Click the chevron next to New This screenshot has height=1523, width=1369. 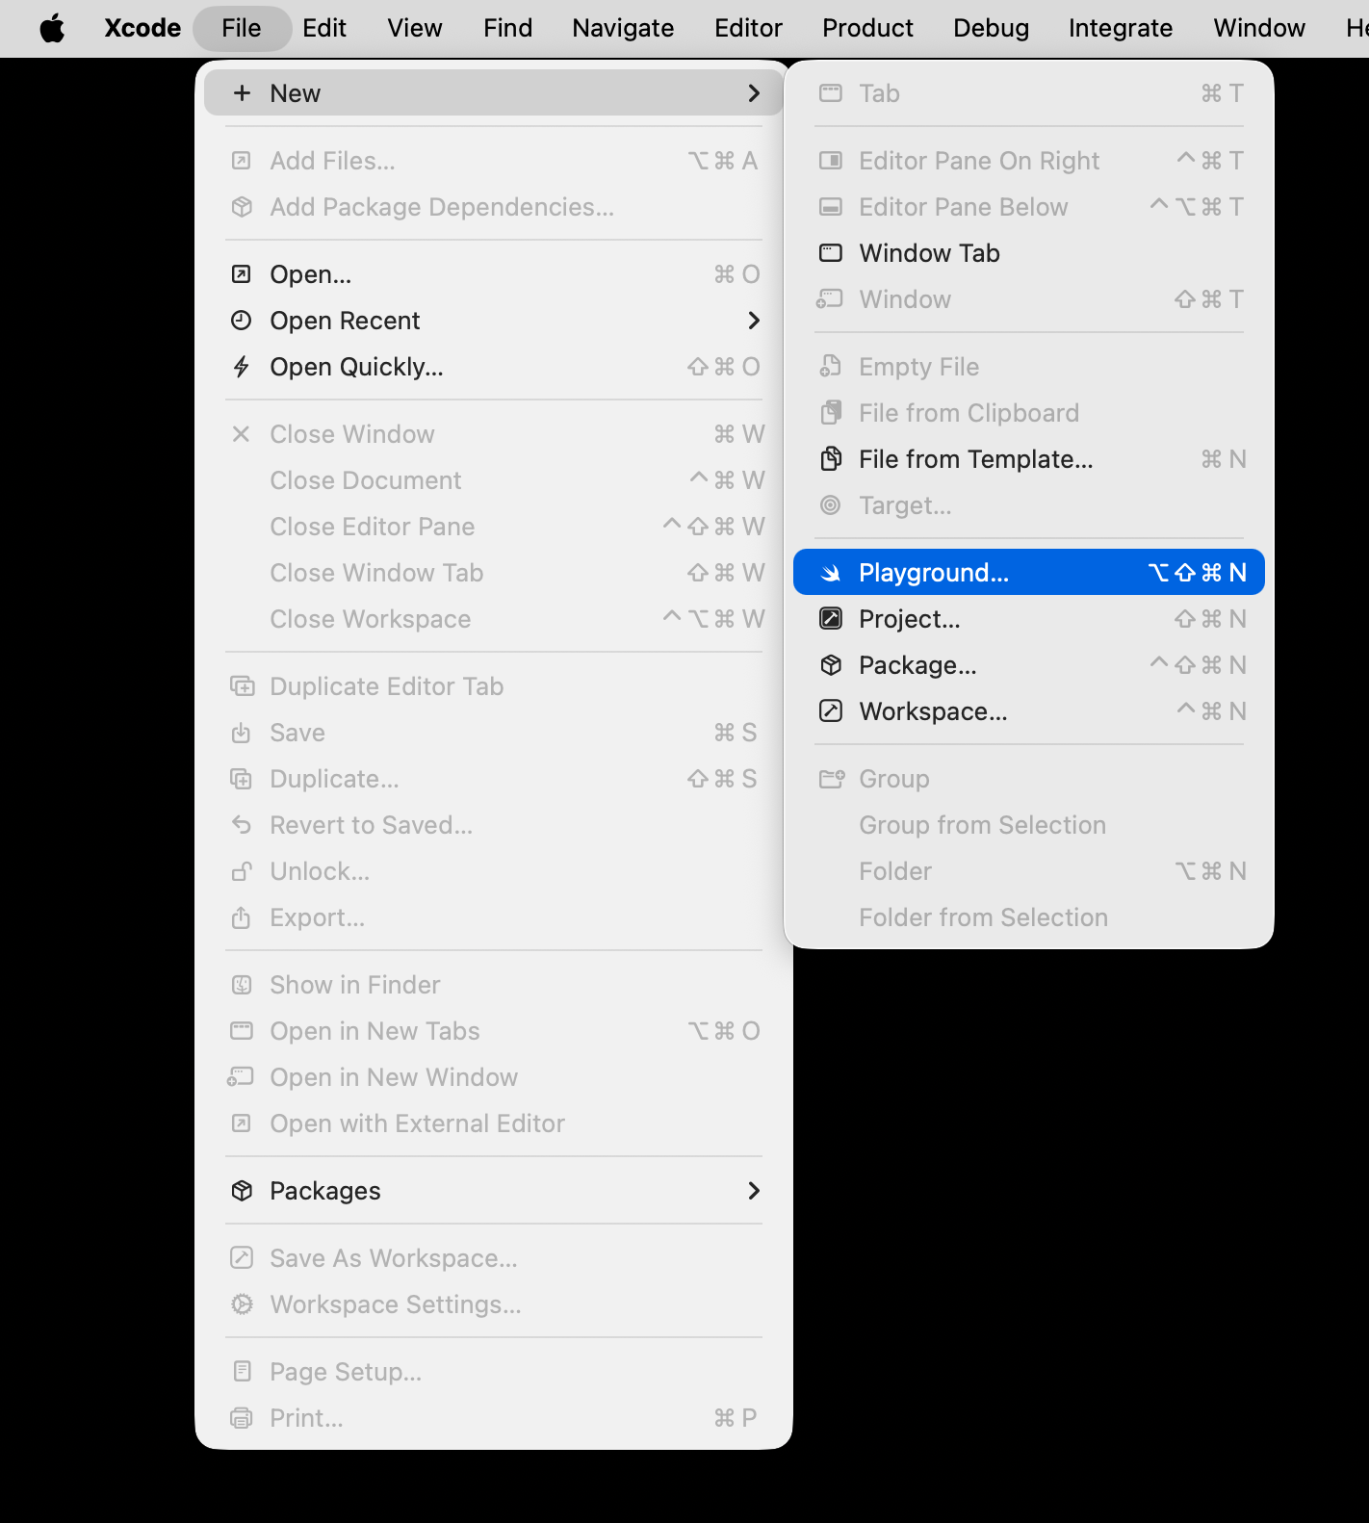tap(754, 93)
